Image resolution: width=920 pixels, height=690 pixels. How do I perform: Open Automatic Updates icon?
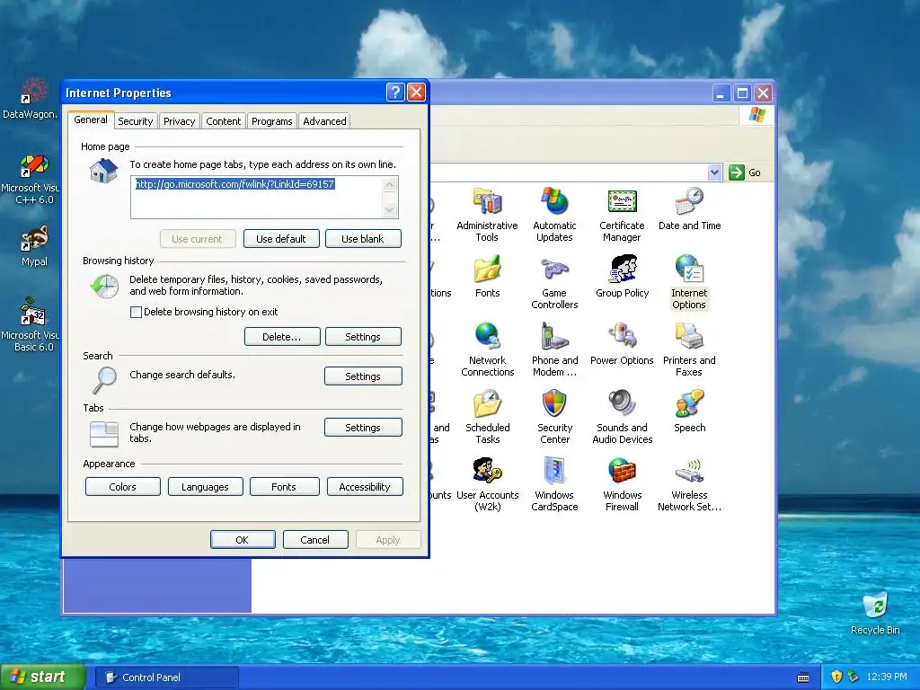[x=554, y=215]
